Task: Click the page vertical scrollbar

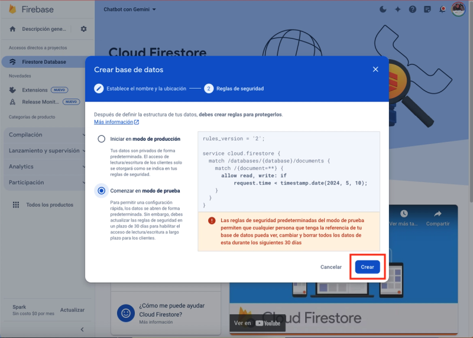Action: pos(471,101)
